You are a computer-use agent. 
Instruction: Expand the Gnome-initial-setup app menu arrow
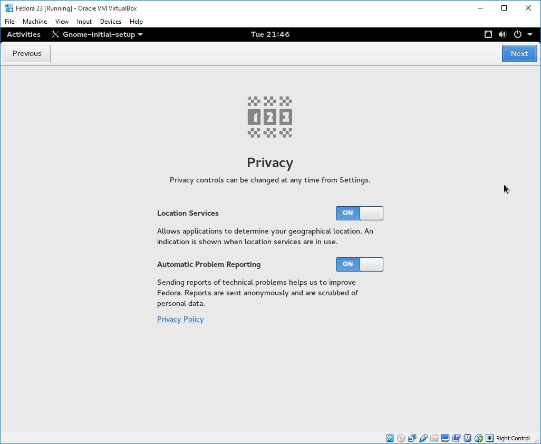click(x=140, y=34)
